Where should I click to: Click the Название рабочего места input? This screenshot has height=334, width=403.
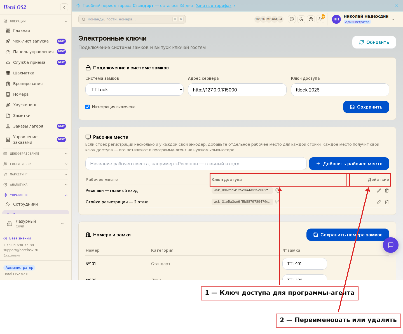[x=196, y=164]
